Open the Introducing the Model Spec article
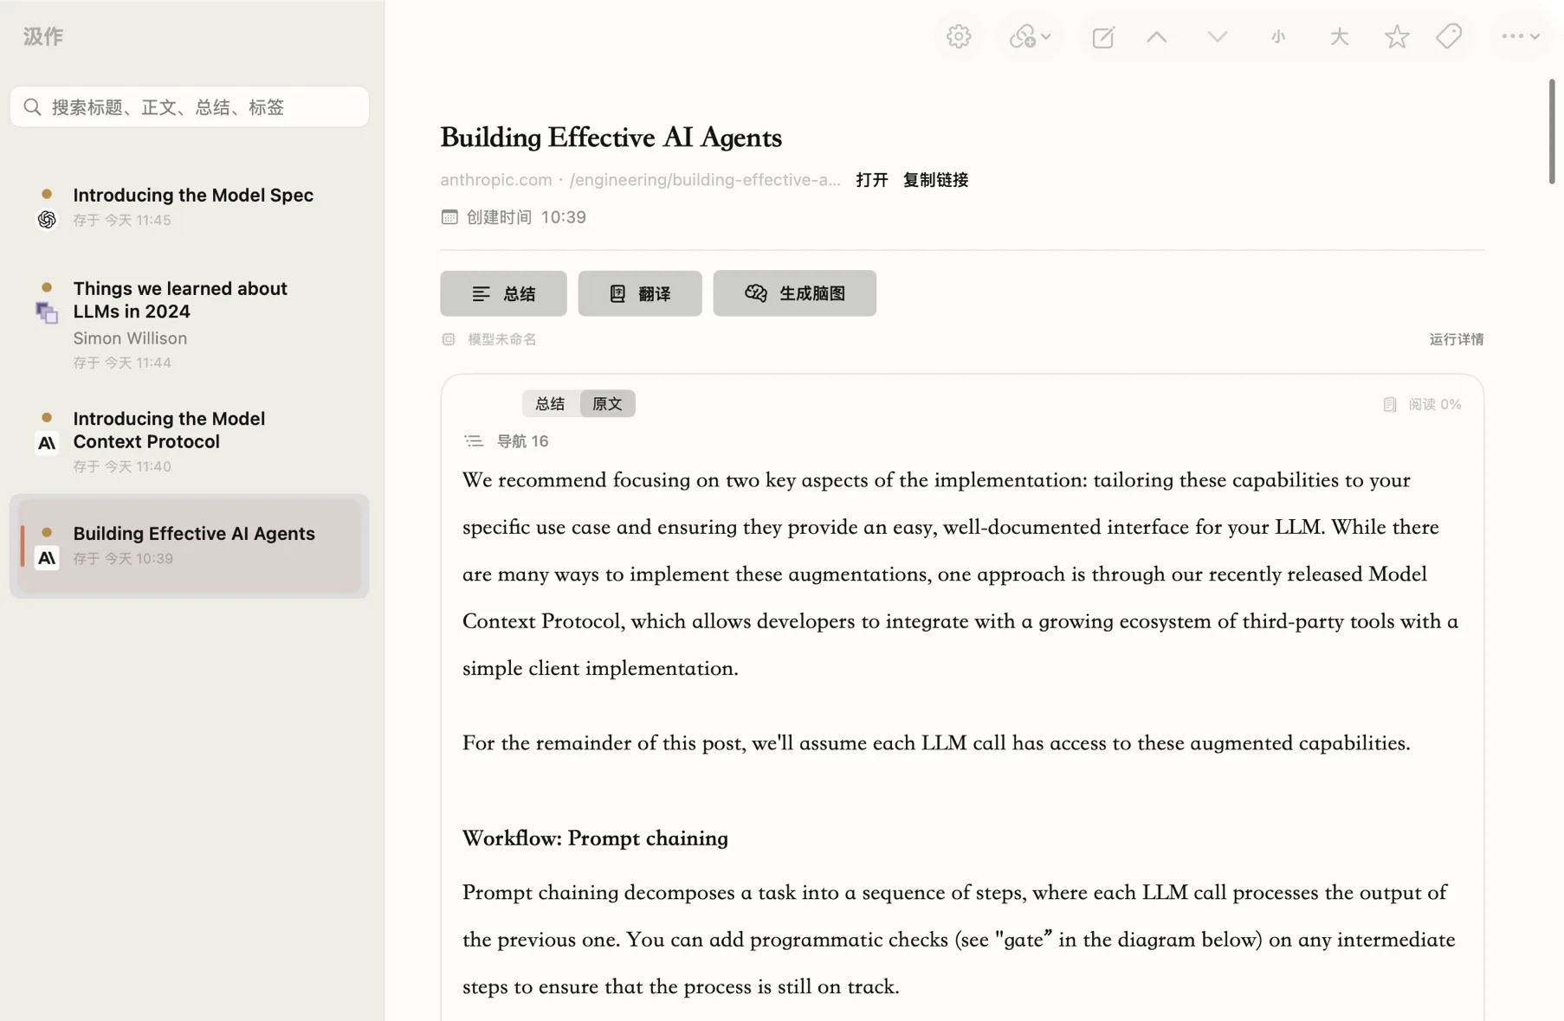The height and width of the screenshot is (1021, 1564). point(190,206)
